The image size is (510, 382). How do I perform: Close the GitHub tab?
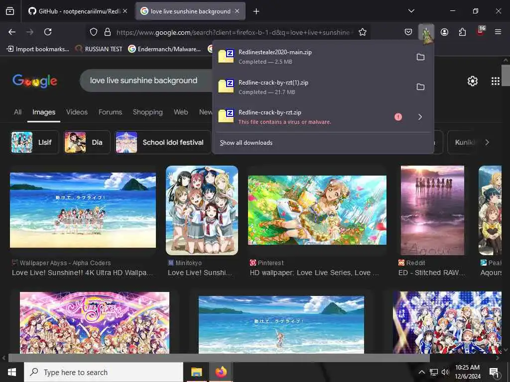click(x=125, y=11)
